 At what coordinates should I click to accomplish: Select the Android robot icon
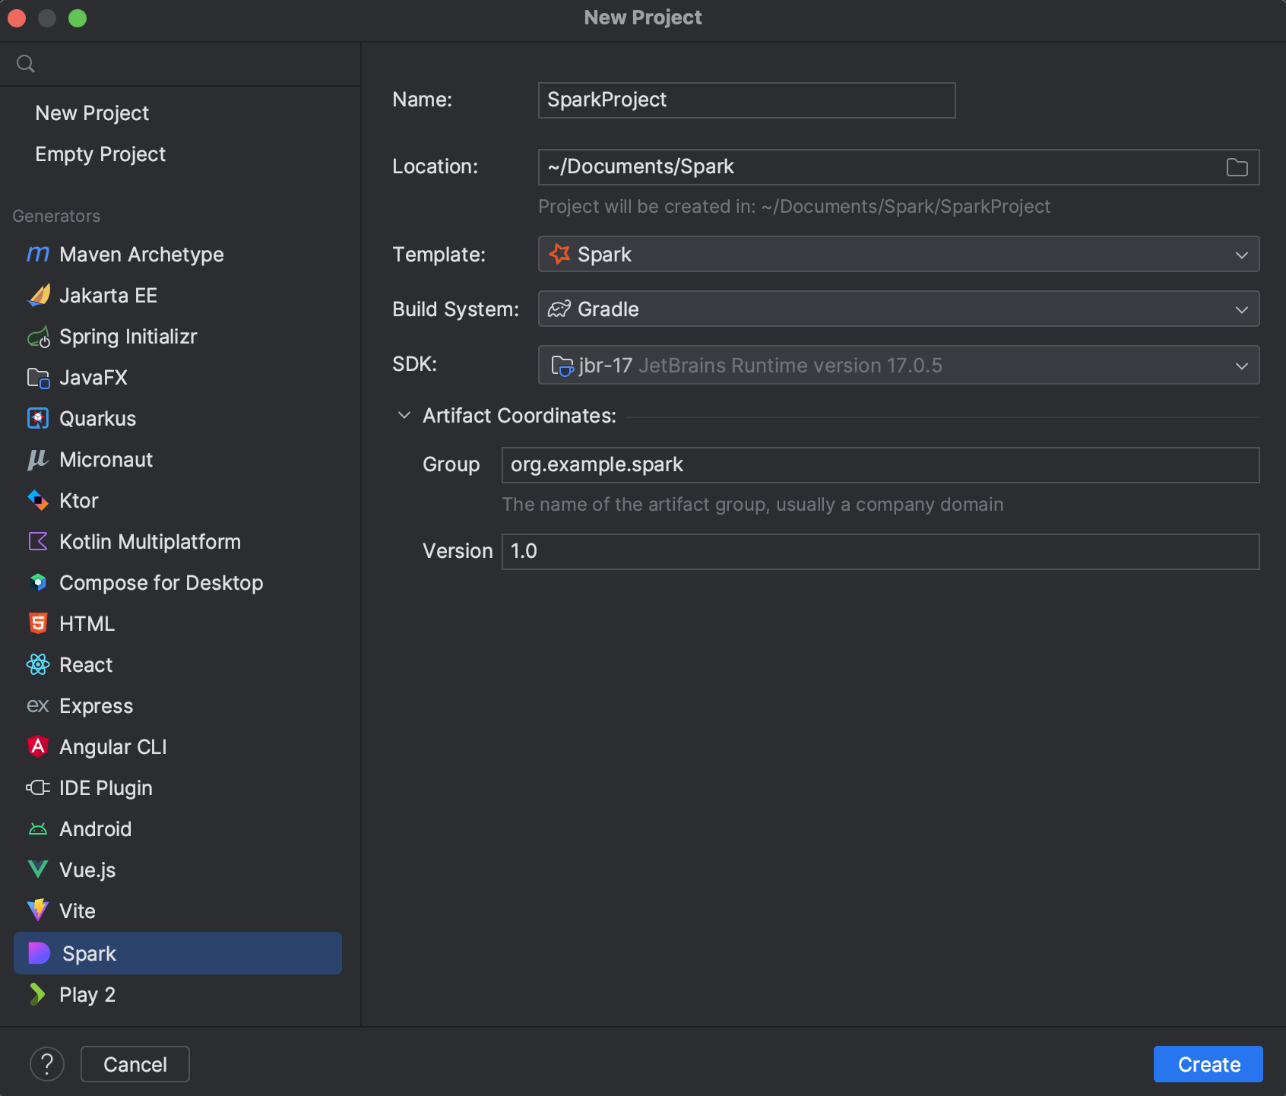[x=38, y=829]
